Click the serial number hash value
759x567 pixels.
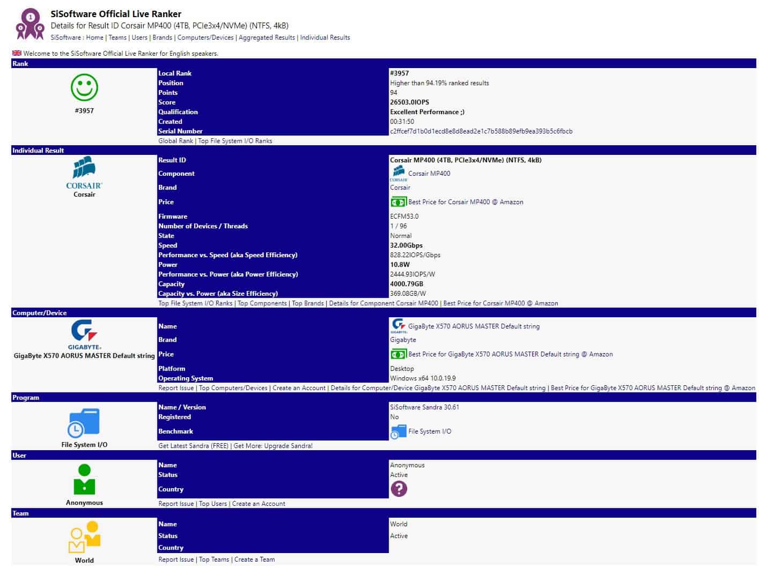pyautogui.click(x=481, y=131)
